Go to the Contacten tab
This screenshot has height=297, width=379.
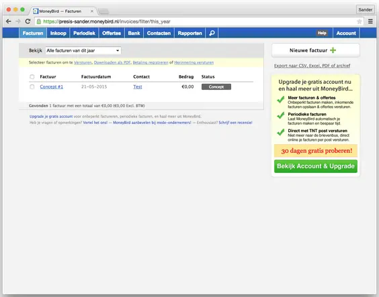pyautogui.click(x=159, y=33)
